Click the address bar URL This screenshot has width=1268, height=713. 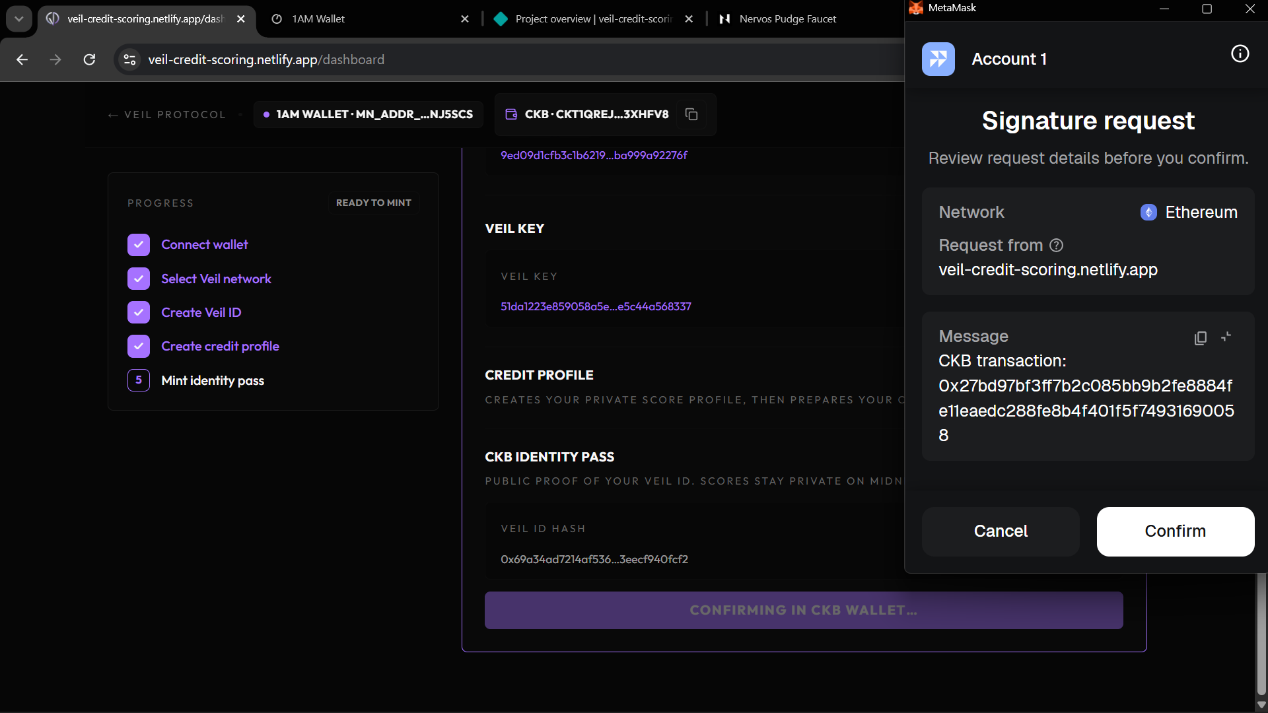[266, 59]
